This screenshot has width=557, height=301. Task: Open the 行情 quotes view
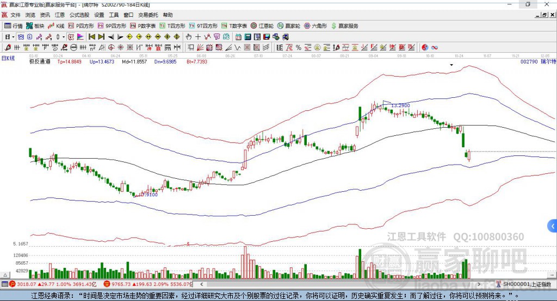(13, 26)
